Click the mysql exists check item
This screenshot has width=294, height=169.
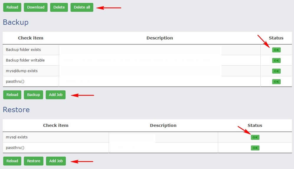17,137
